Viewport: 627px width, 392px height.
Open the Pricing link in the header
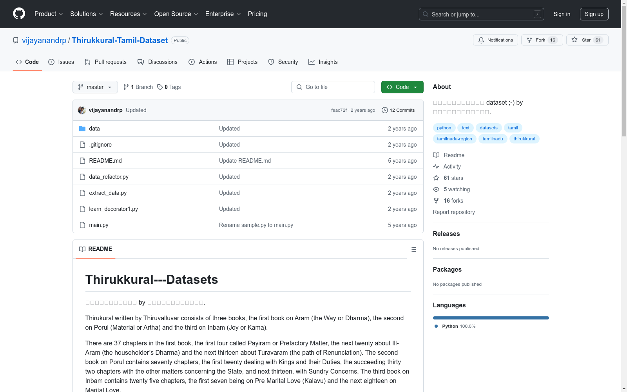tap(257, 14)
